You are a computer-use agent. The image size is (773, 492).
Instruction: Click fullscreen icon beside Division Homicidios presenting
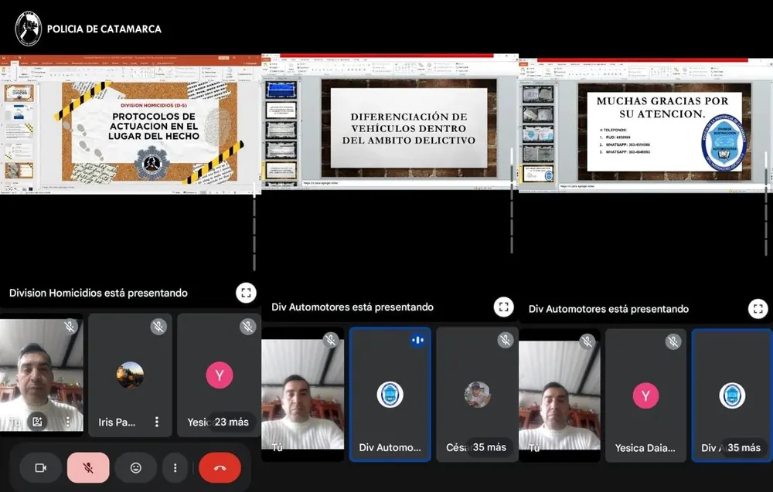pos(246,293)
